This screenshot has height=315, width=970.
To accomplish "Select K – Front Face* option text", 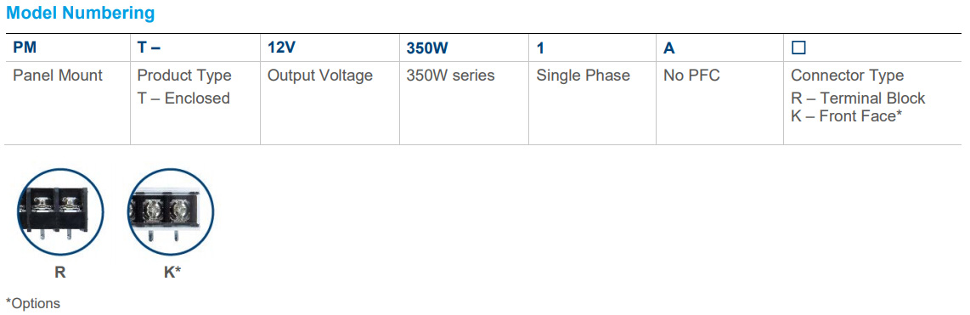I will click(846, 115).
